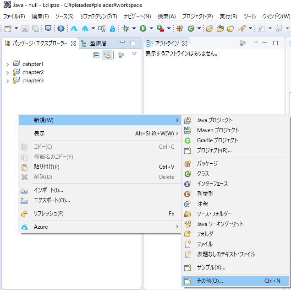Open ソース(S) menu
The height and width of the screenshot is (290, 291).
pyautogui.click(x=65, y=16)
